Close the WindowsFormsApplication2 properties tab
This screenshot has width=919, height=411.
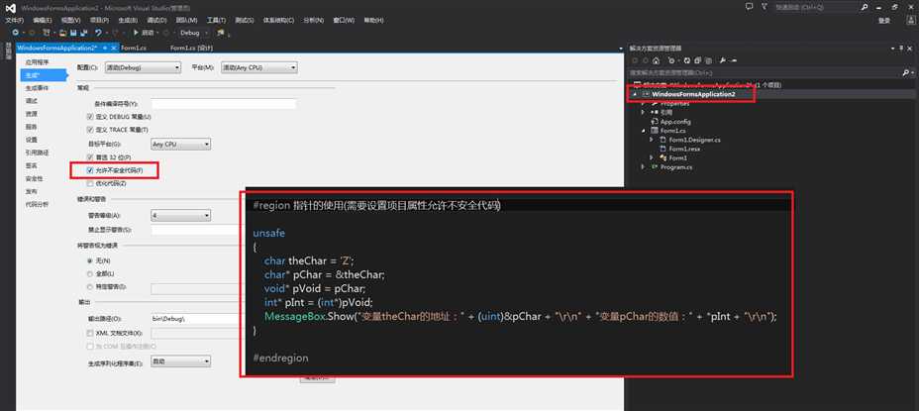(114, 48)
